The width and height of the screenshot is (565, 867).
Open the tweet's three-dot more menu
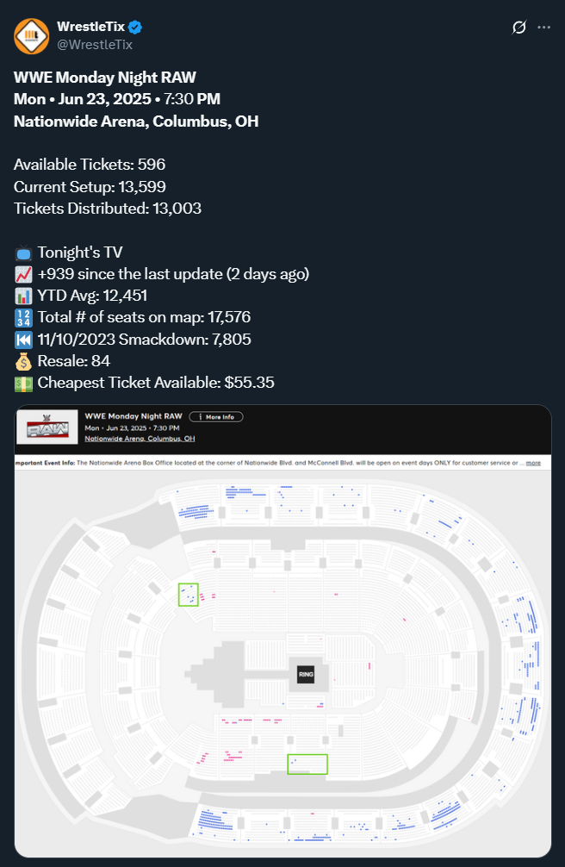543,28
